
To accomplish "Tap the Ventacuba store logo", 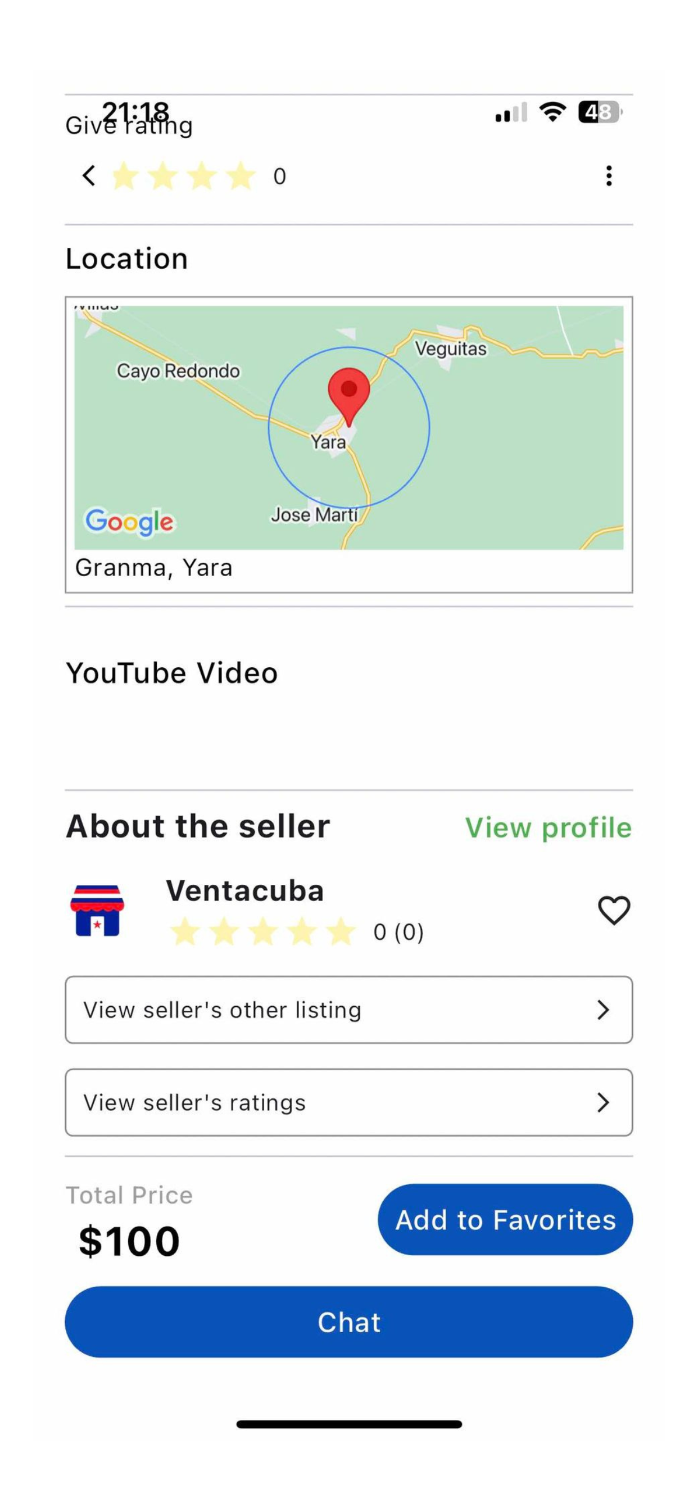I will (97, 910).
